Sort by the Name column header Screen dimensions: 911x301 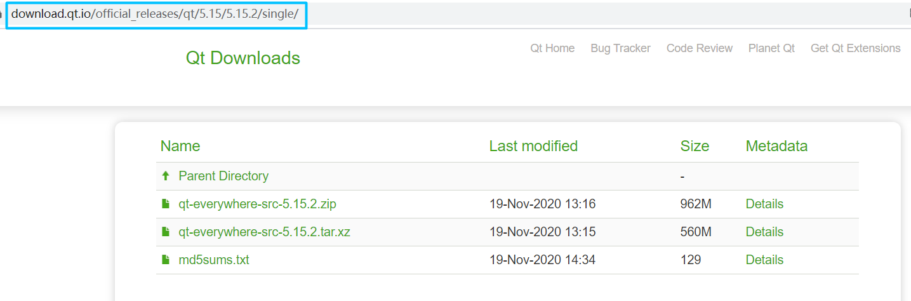coord(180,146)
